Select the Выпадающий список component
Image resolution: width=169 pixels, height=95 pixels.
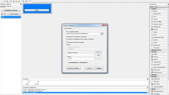click(x=159, y=37)
